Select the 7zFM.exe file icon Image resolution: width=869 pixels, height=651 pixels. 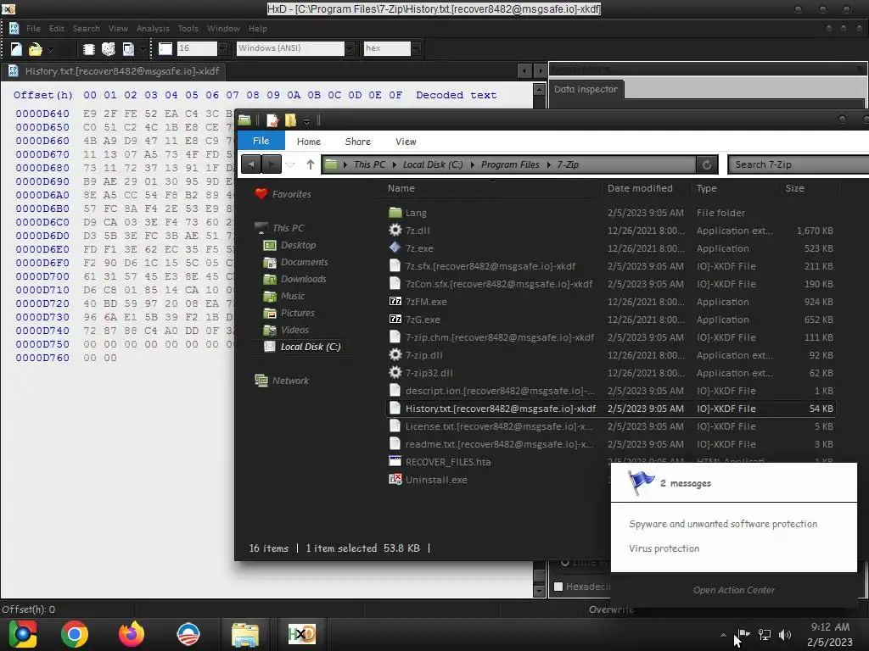[x=395, y=302]
